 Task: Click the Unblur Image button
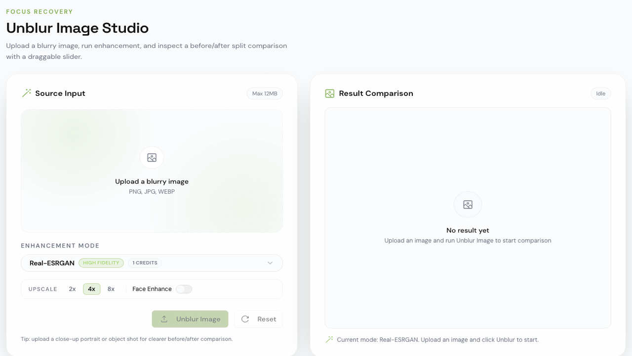190,319
